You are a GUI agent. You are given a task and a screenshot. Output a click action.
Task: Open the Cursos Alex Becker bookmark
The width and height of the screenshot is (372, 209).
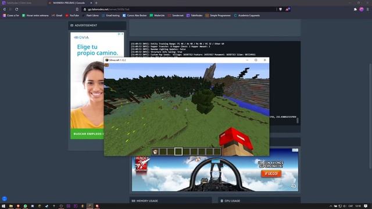coord(135,16)
